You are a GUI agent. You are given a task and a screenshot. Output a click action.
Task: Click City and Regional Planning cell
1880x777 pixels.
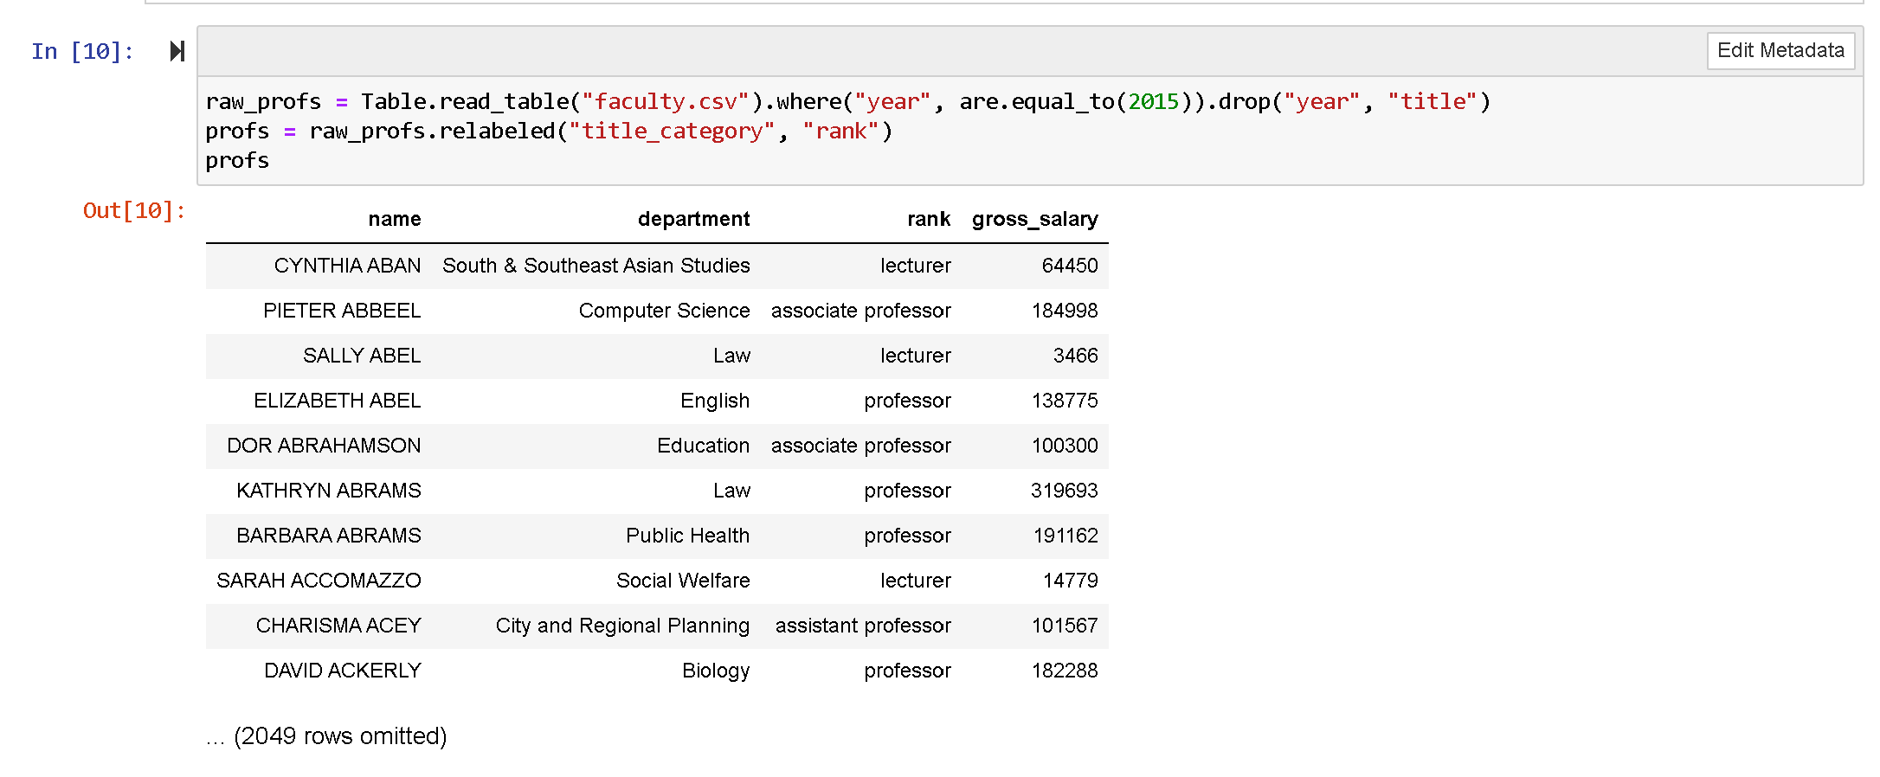pos(622,626)
